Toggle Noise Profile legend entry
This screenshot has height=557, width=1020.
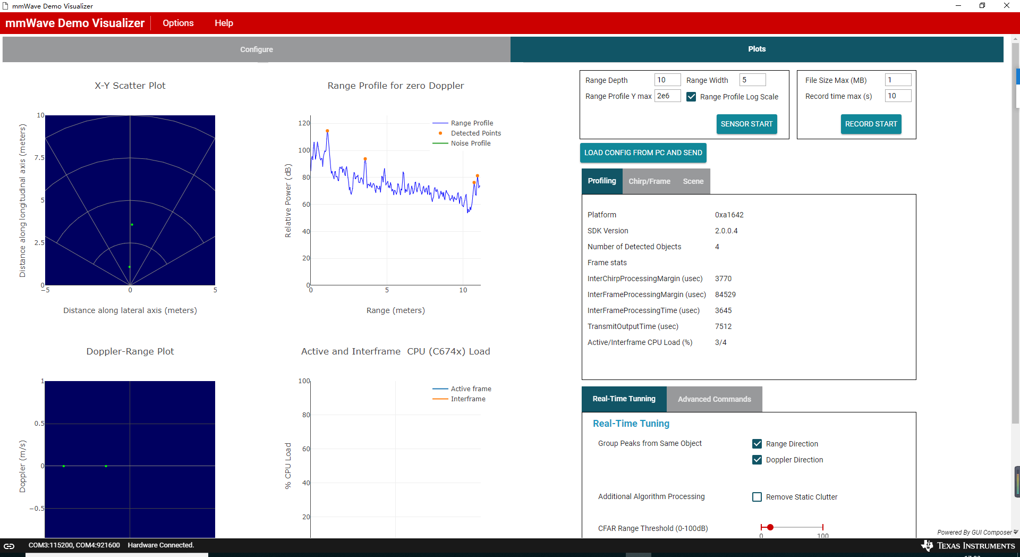click(x=462, y=144)
